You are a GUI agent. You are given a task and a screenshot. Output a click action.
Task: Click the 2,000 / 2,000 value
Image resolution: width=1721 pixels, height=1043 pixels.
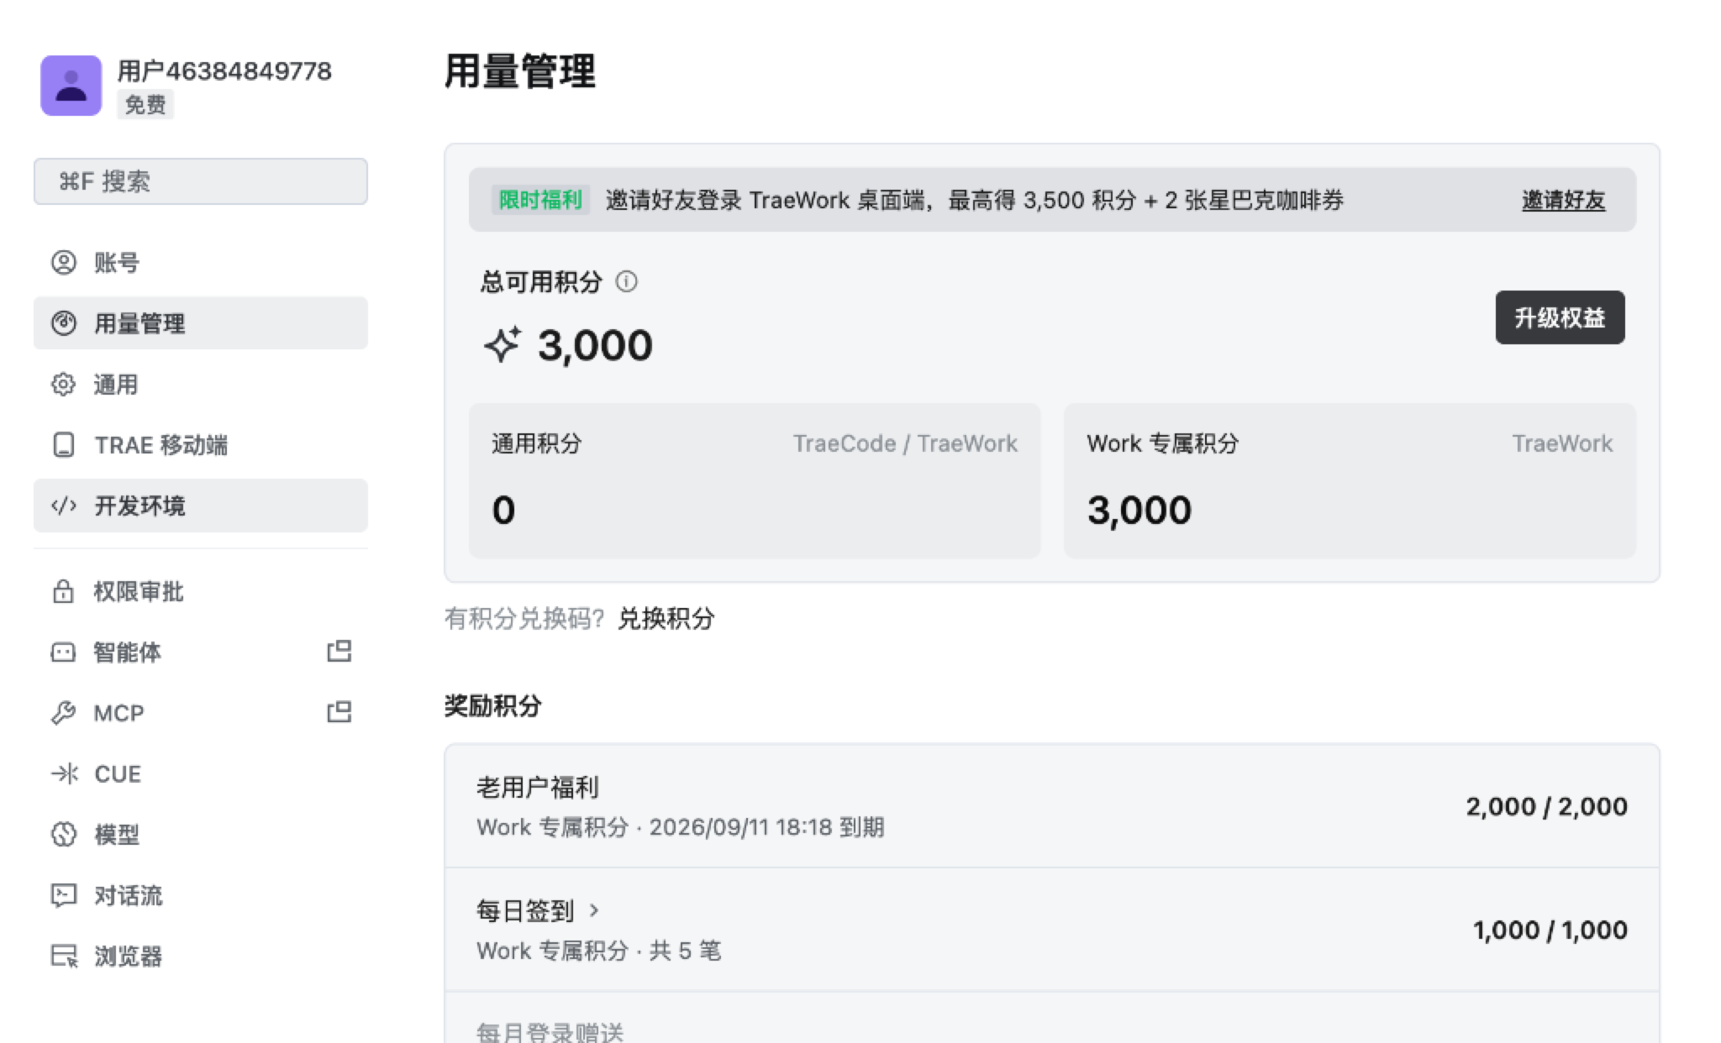click(x=1547, y=806)
